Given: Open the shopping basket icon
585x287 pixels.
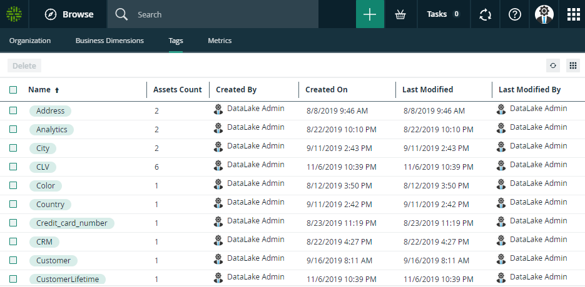Looking at the screenshot, I should [x=400, y=14].
